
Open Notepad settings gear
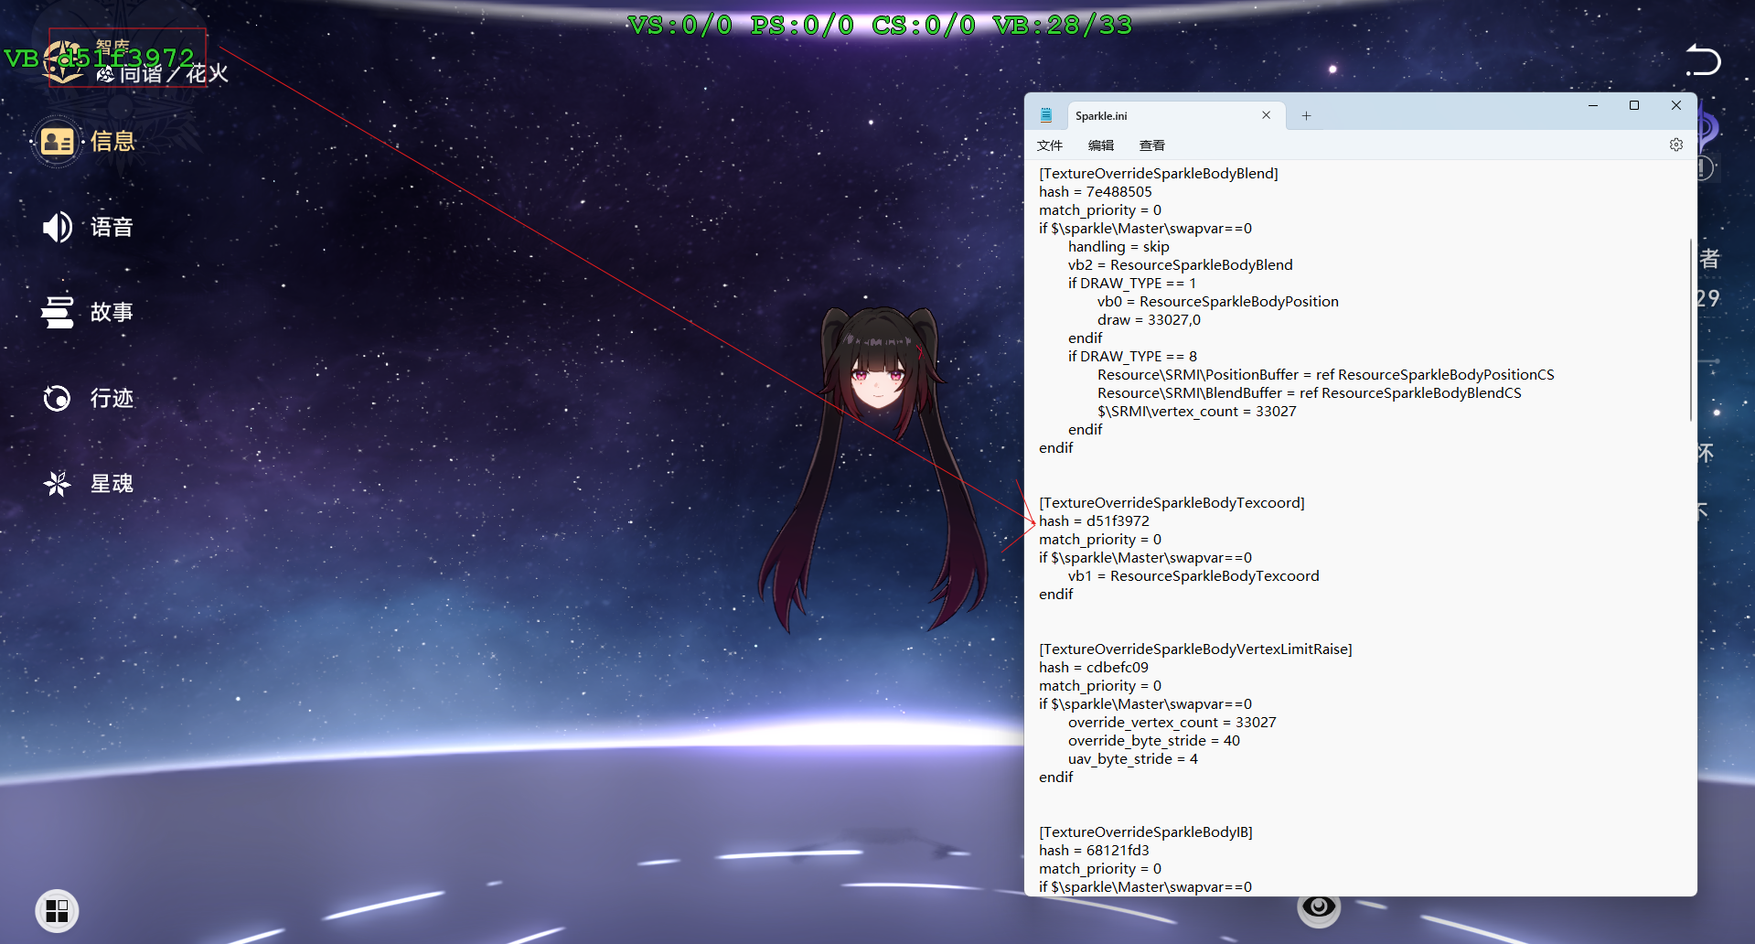click(x=1676, y=145)
